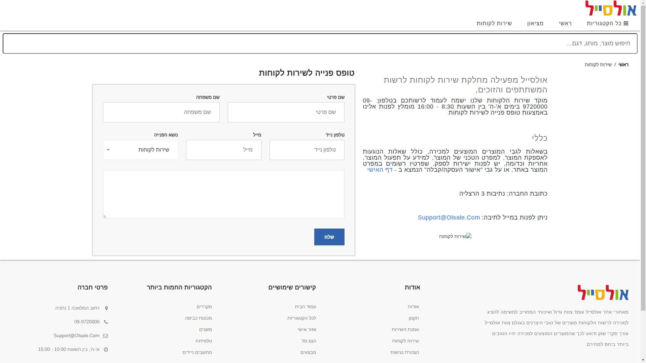Open the ראשי menu item

click(x=565, y=23)
